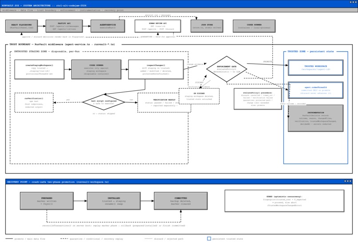Click the 'change evidence' arrow label
The height and width of the screenshot is (243, 358).
click(195, 64)
